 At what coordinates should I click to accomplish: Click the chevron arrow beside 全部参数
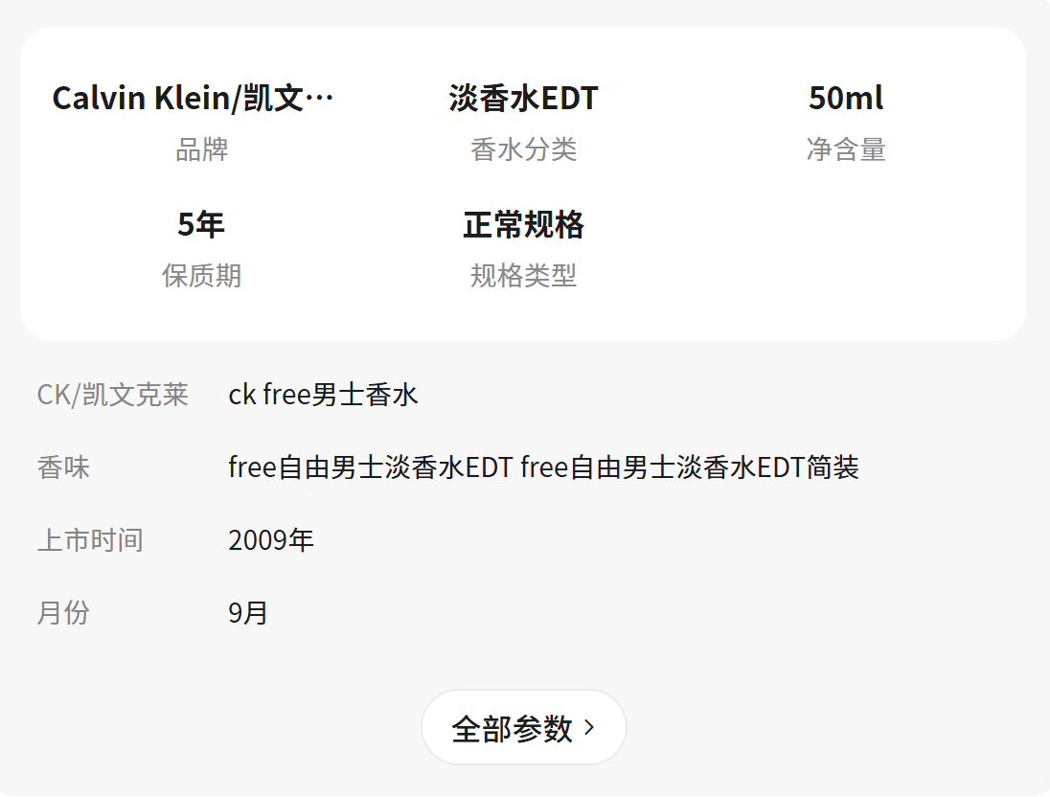(x=589, y=728)
